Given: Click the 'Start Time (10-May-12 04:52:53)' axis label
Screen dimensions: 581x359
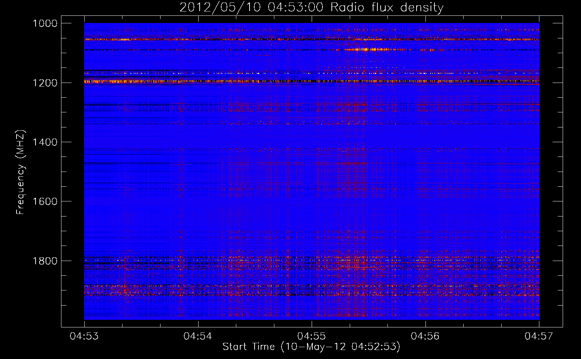Looking at the screenshot, I should 311,347.
